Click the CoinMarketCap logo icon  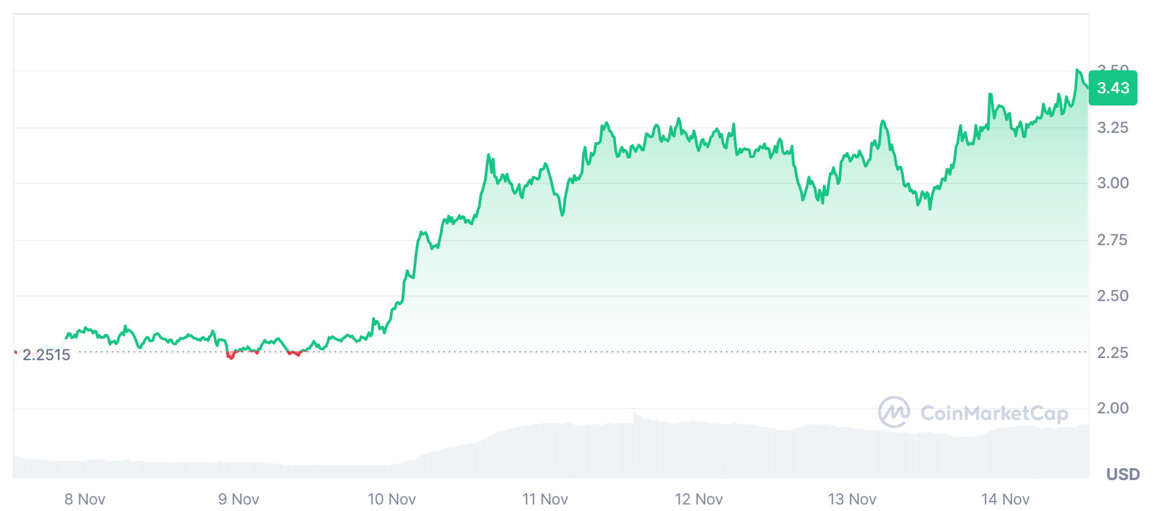click(893, 412)
